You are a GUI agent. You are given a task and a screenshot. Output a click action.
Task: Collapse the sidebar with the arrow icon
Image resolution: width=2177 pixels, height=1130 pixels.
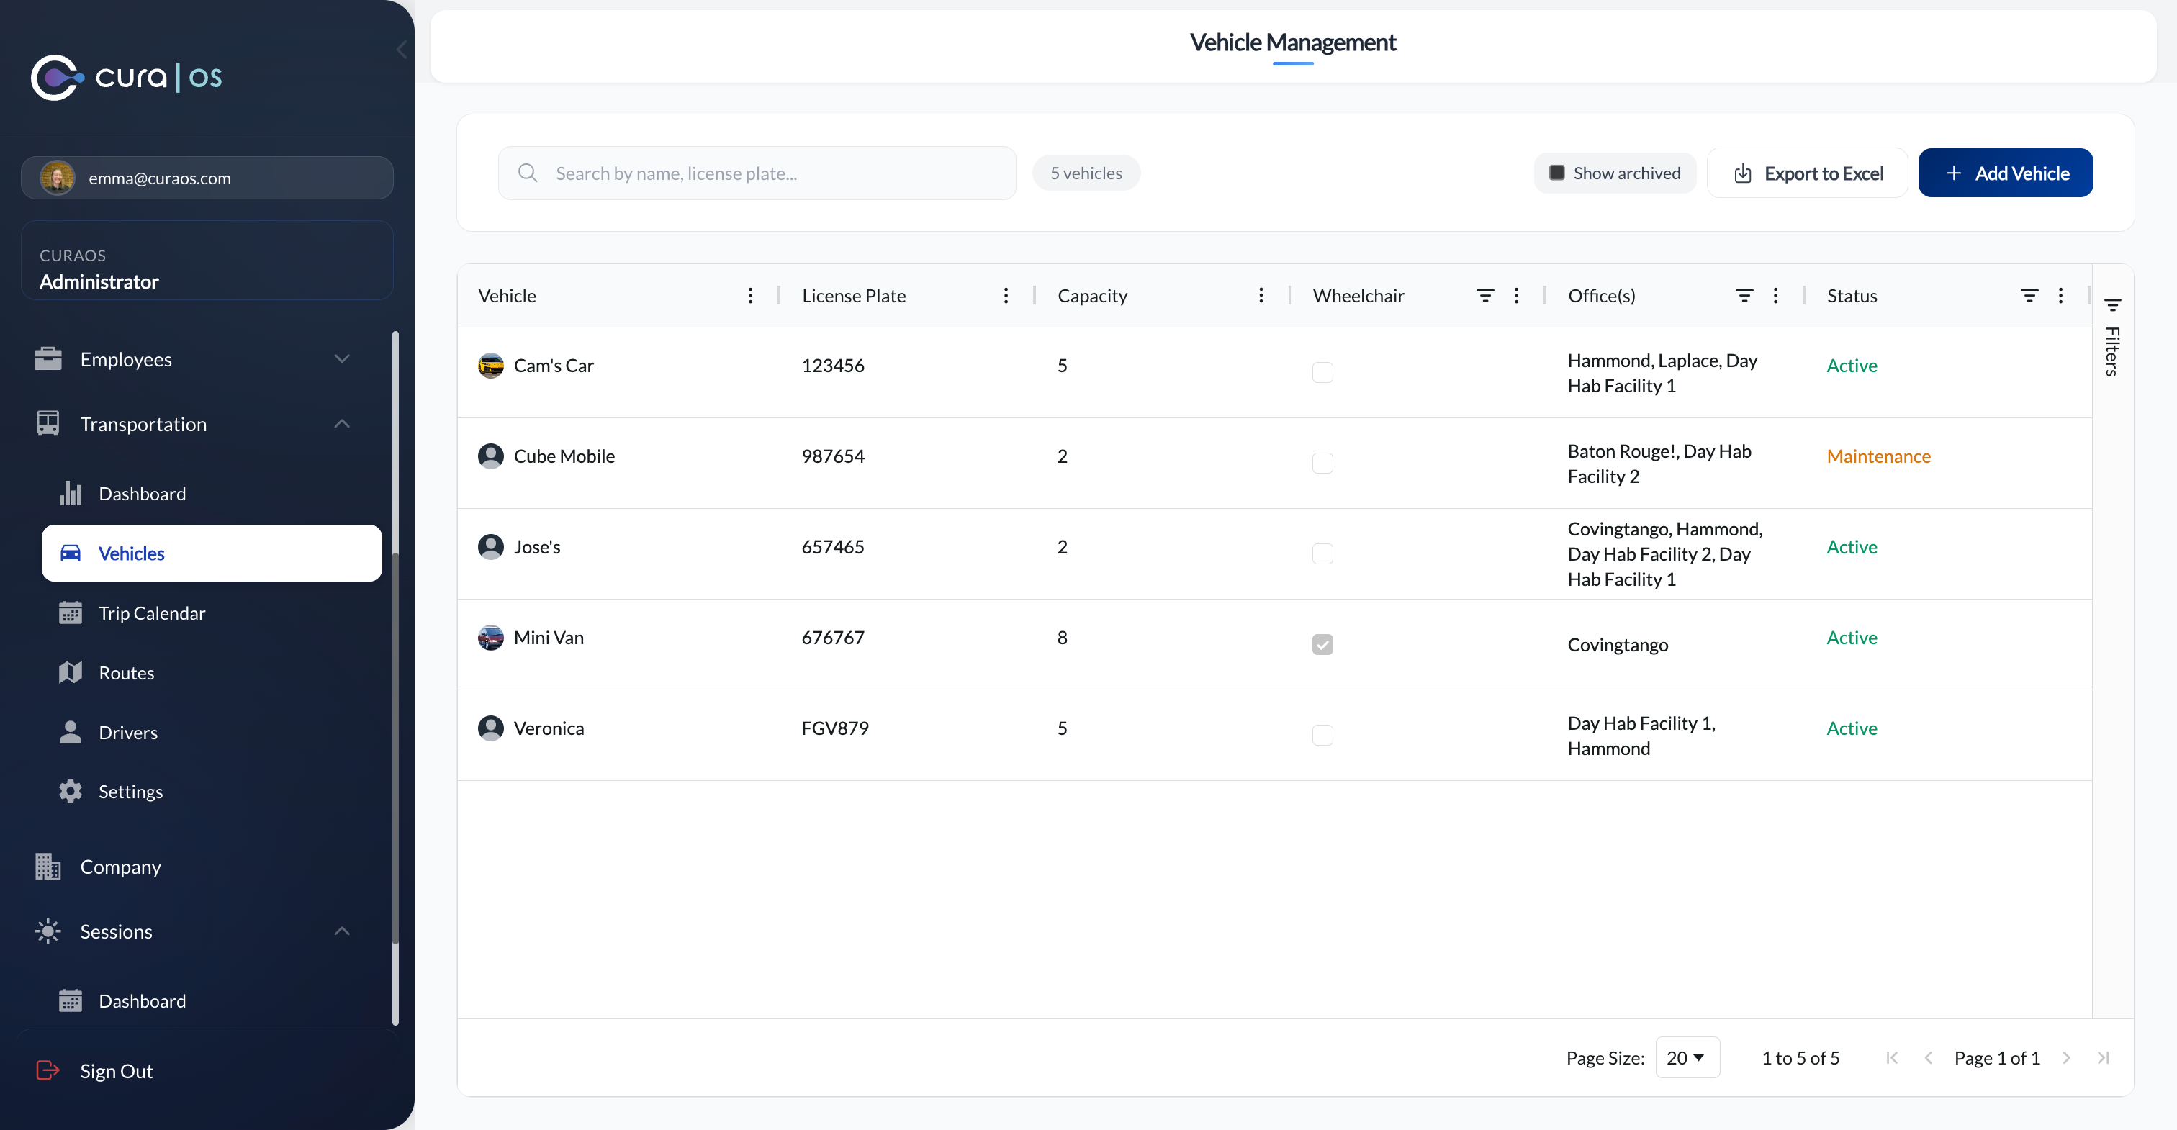point(402,50)
